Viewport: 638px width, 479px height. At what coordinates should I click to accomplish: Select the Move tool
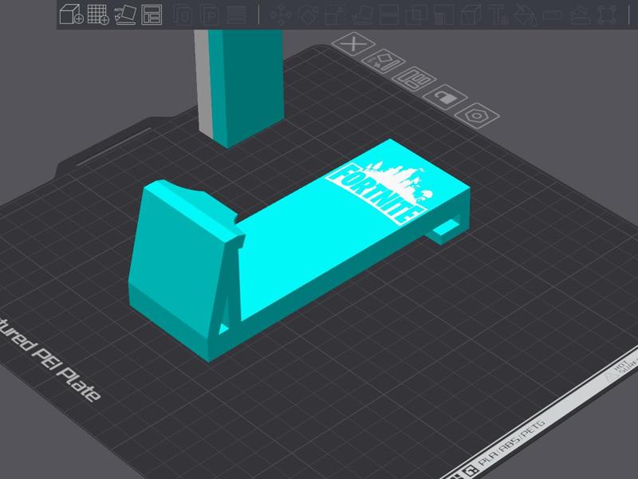pos(281,14)
